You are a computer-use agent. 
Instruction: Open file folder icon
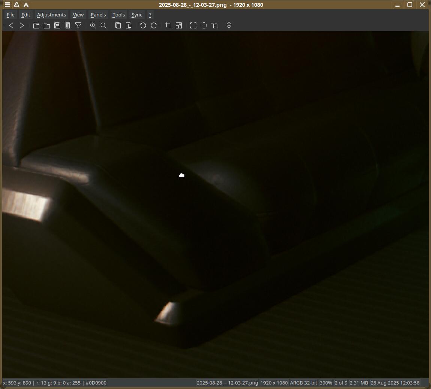click(47, 25)
